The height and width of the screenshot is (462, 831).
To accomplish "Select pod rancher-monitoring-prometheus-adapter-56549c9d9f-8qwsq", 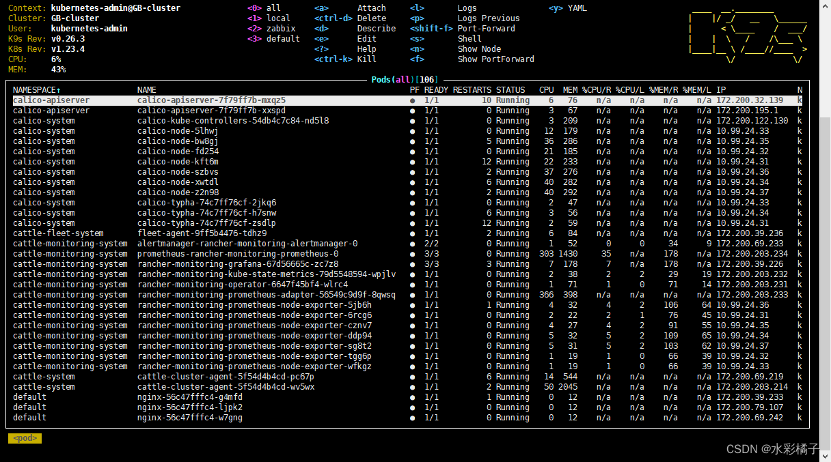I will pyautogui.click(x=407, y=295).
